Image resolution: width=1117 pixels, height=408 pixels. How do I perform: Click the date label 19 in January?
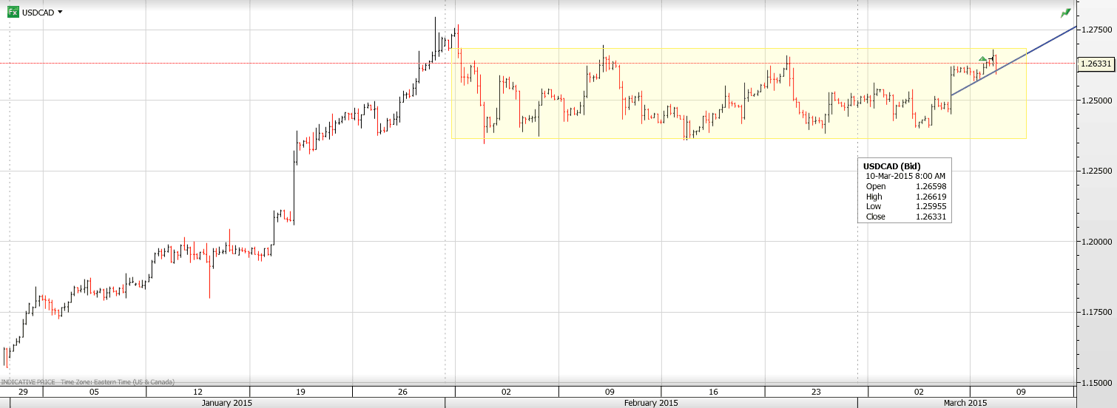300,392
